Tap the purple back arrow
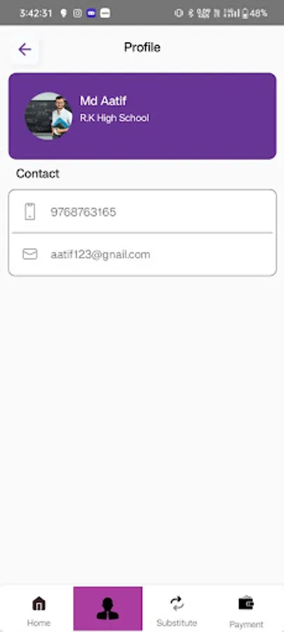Image resolution: width=284 pixels, height=632 pixels. pyautogui.click(x=25, y=50)
